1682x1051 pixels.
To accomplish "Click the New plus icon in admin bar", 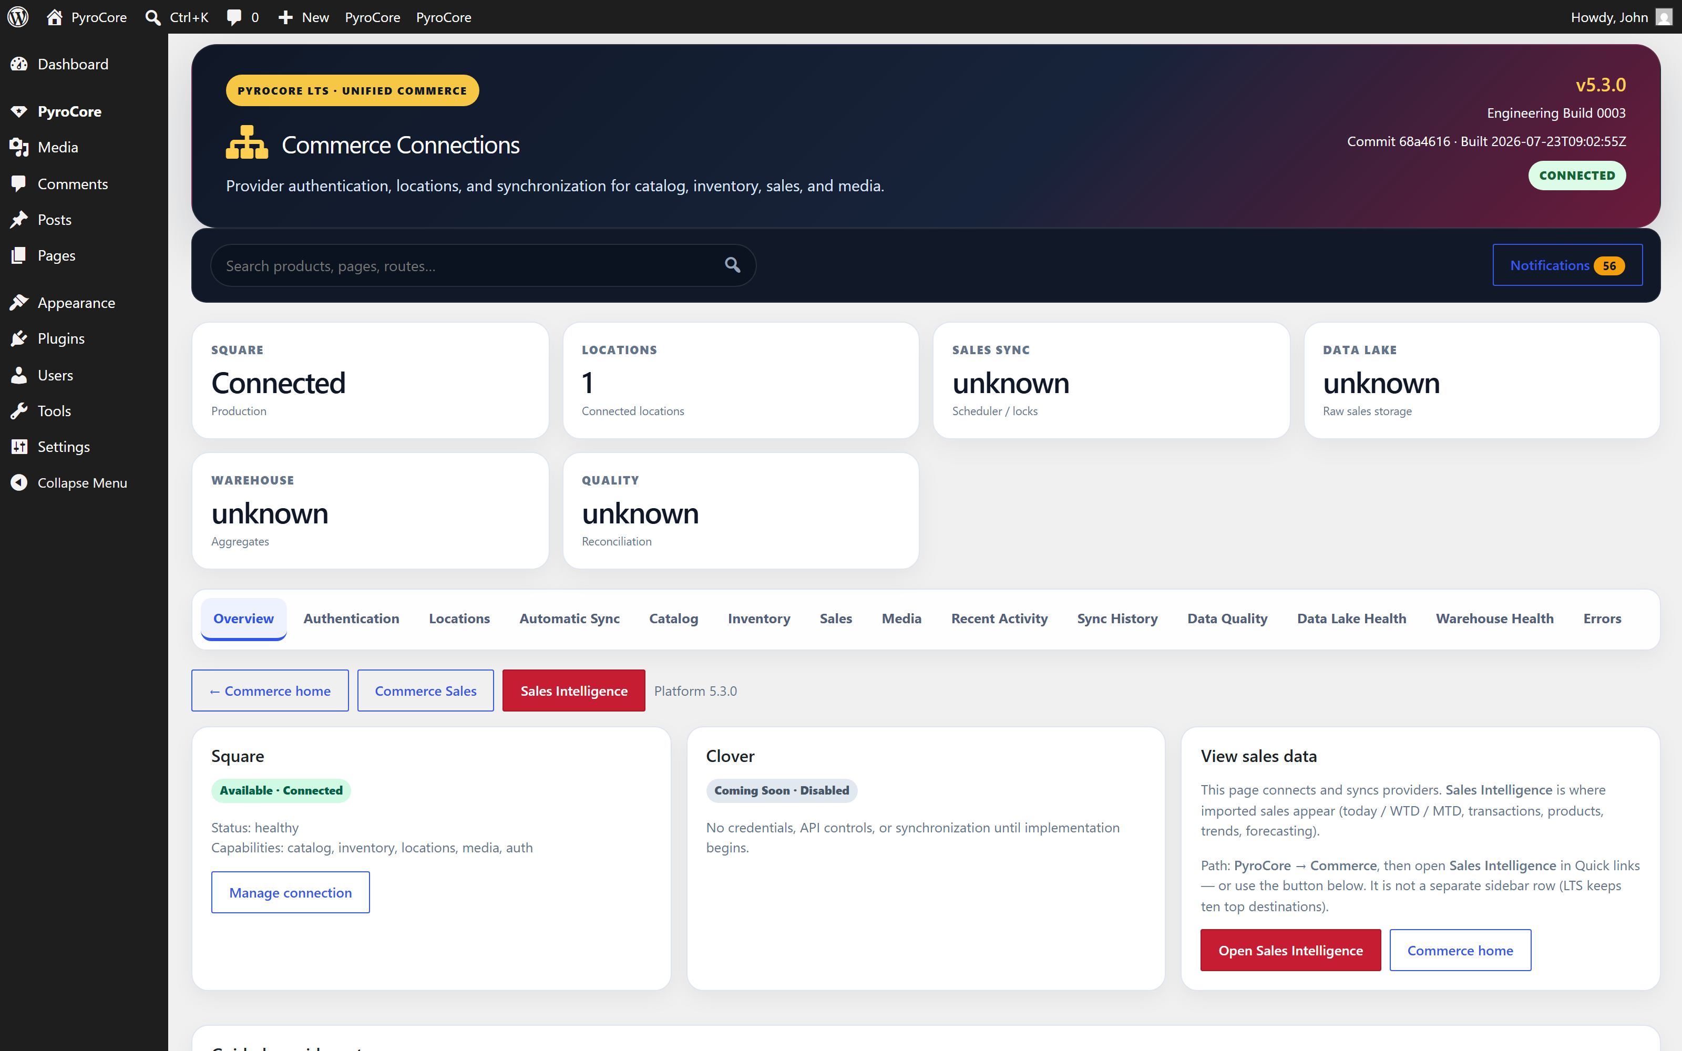I will (285, 17).
